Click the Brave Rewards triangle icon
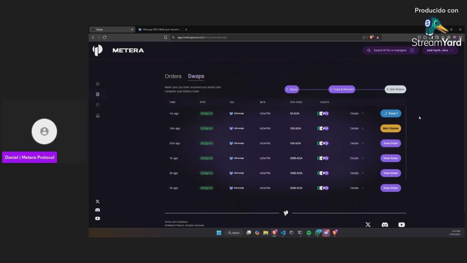 click(378, 37)
